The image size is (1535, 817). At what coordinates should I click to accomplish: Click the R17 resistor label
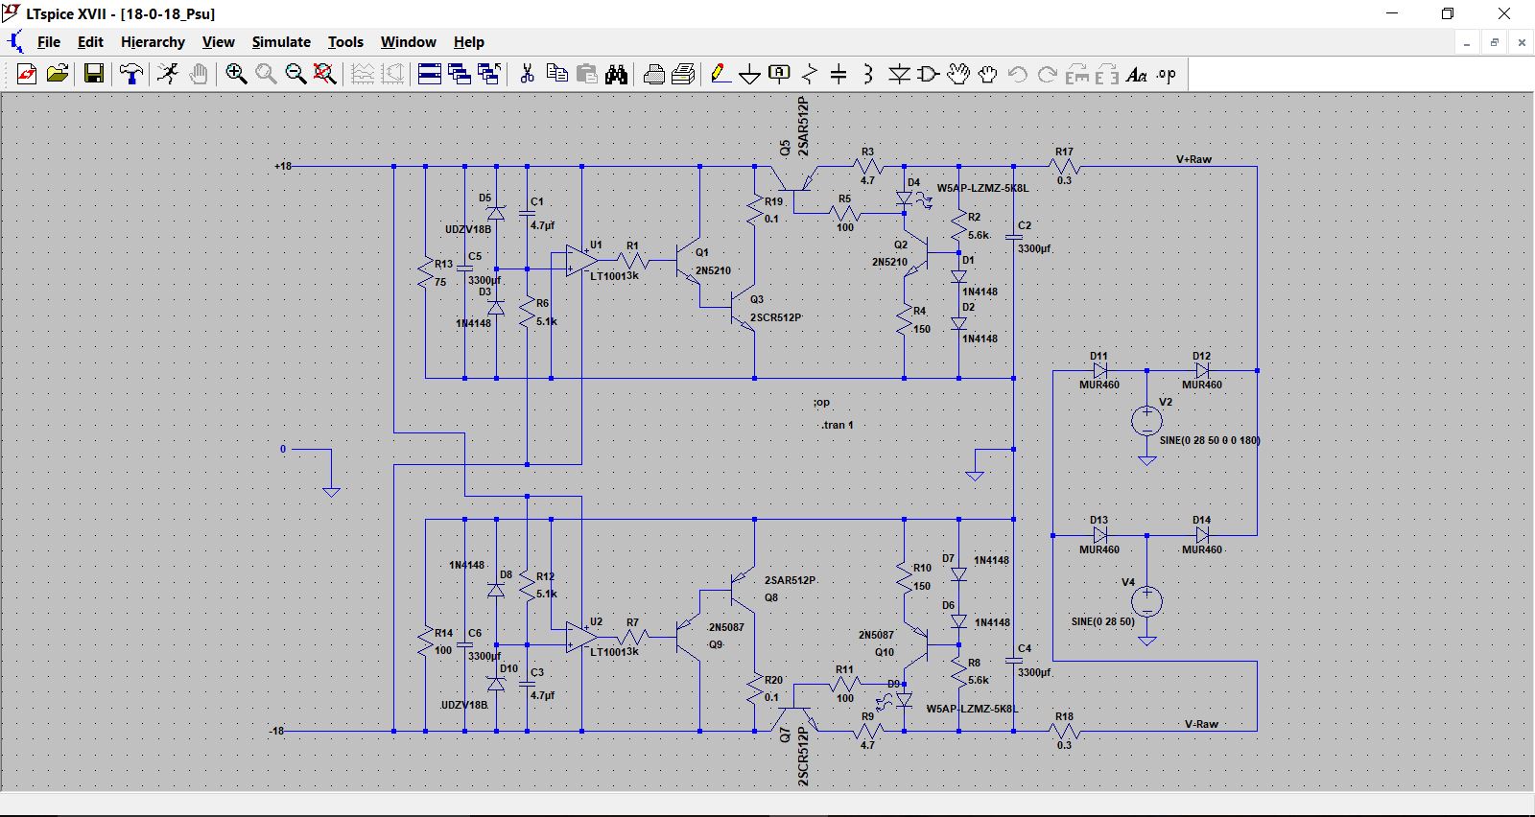click(1064, 152)
